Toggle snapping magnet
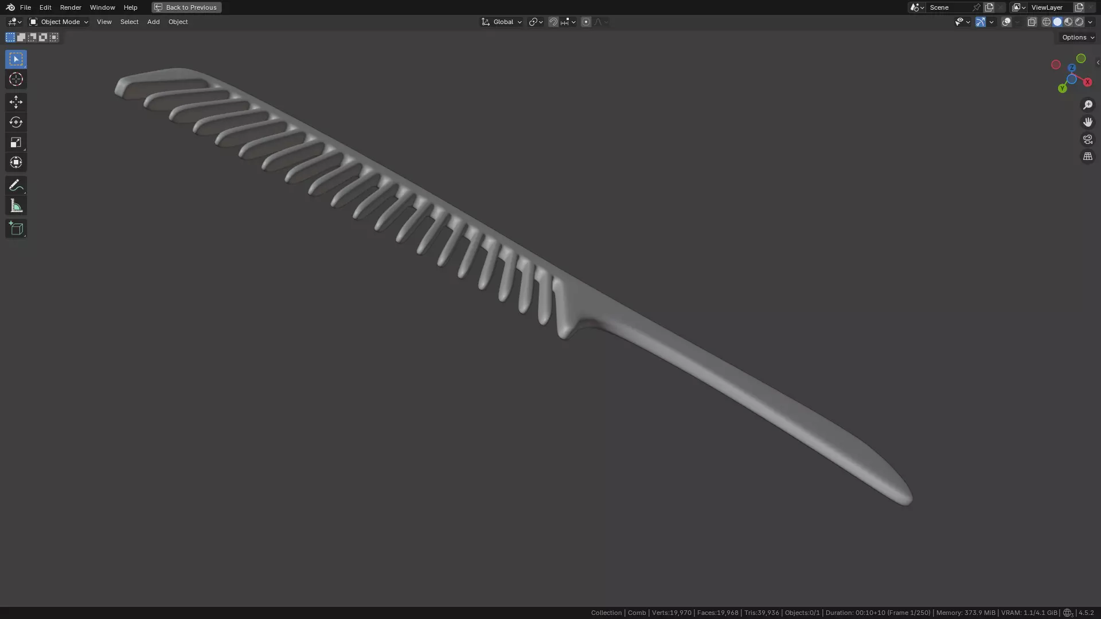Viewport: 1101px width, 619px height. 553,22
